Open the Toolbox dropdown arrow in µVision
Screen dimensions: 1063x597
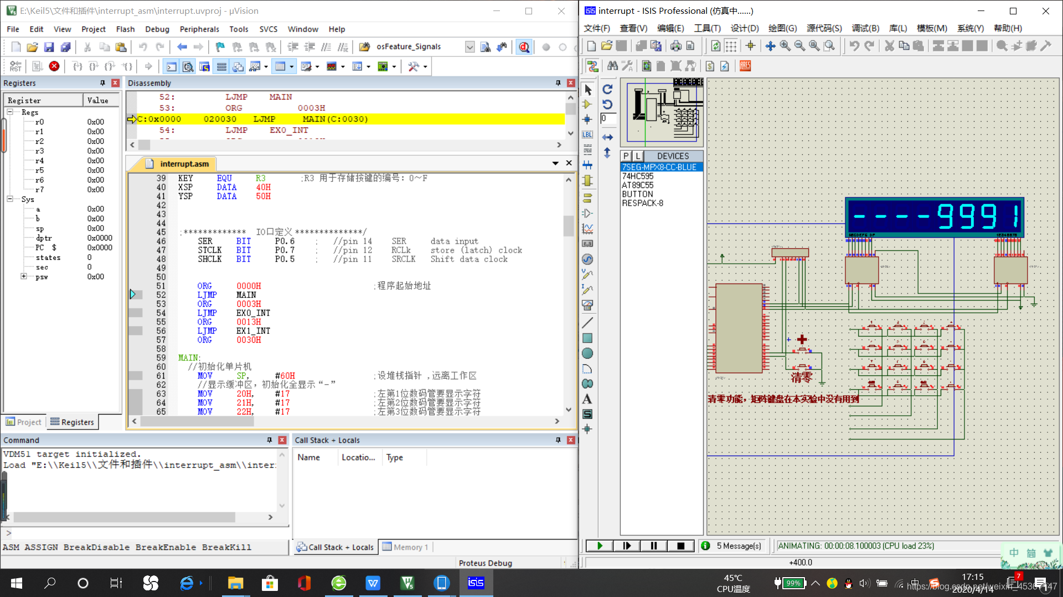425,67
